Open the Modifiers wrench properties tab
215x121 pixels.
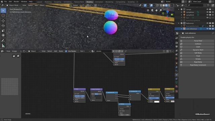click(x=177, y=67)
